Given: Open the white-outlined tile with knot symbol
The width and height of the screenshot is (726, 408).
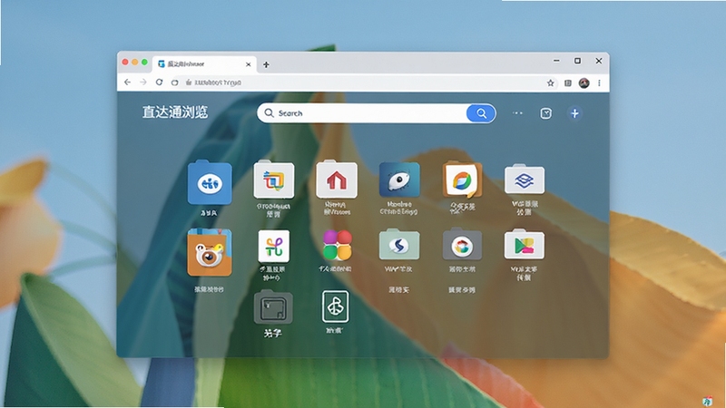Looking at the screenshot, I should 336,306.
